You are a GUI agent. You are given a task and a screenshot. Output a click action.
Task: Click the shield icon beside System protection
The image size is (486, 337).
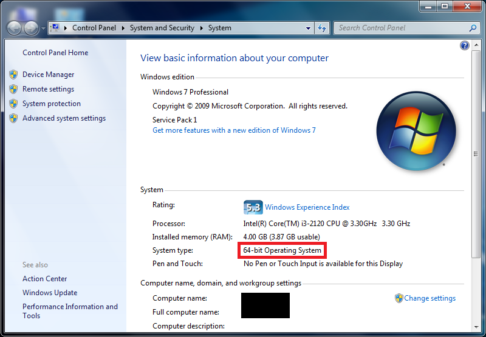pos(13,104)
